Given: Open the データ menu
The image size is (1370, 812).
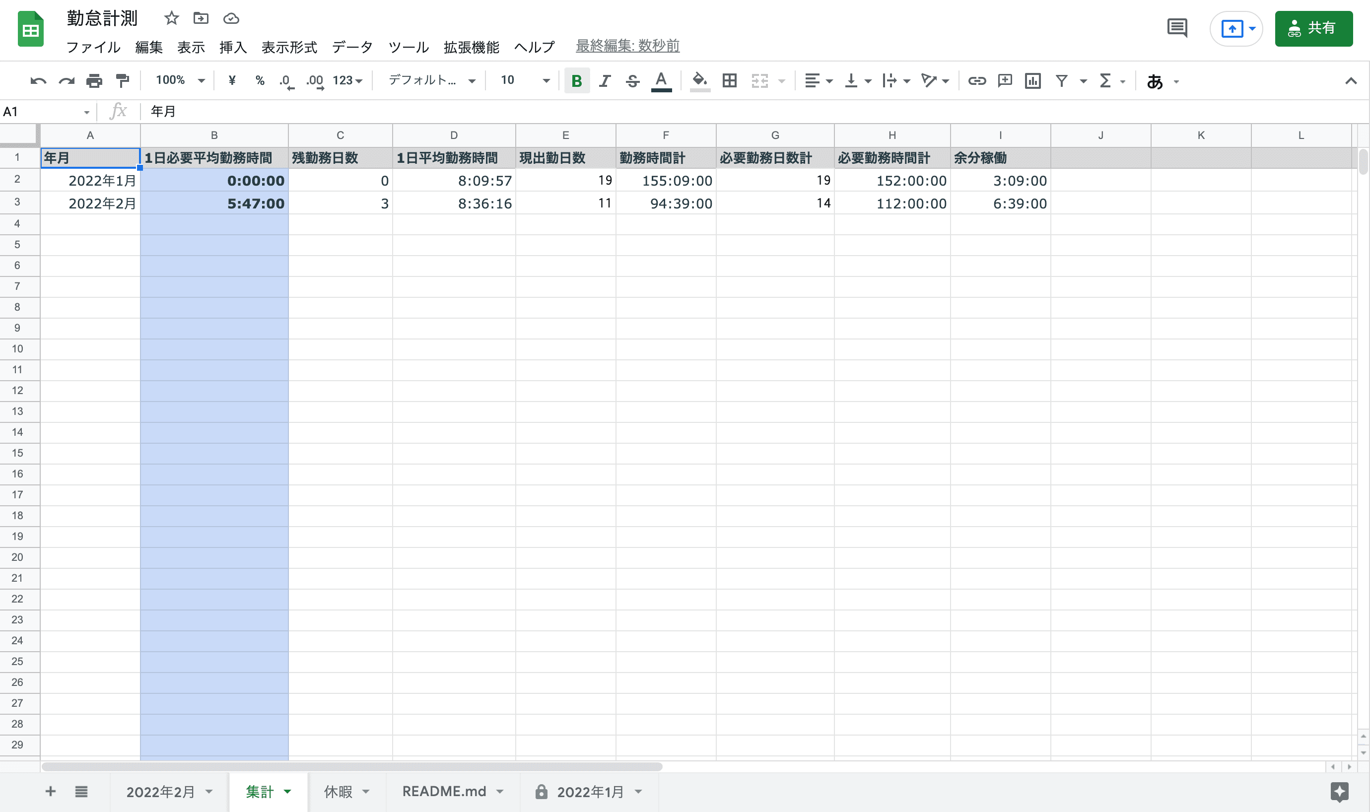Looking at the screenshot, I should (352, 47).
